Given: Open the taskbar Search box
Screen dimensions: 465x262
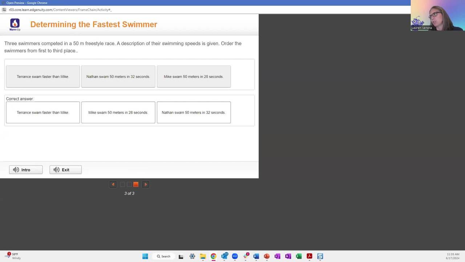Looking at the screenshot, I should tap(164, 256).
